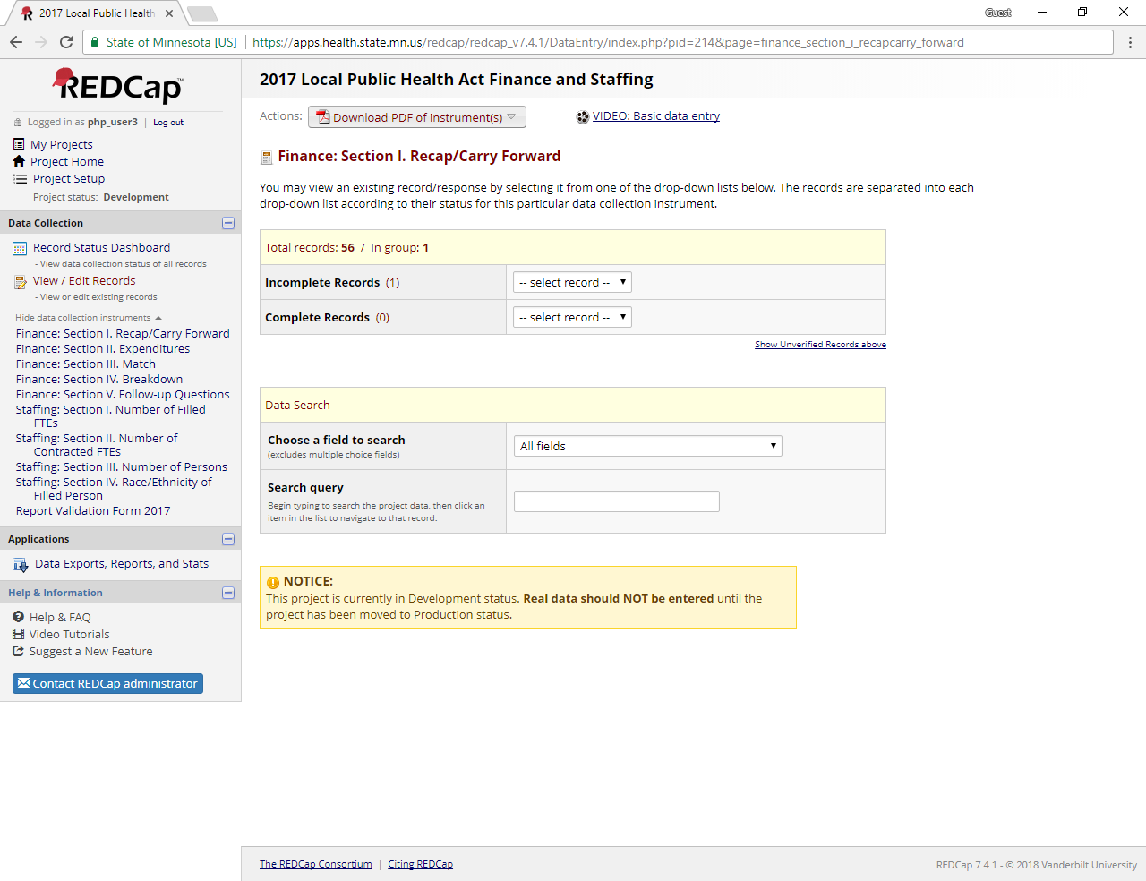The width and height of the screenshot is (1146, 881).
Task: Open the Video Tutorials link
Action: pyautogui.click(x=70, y=634)
